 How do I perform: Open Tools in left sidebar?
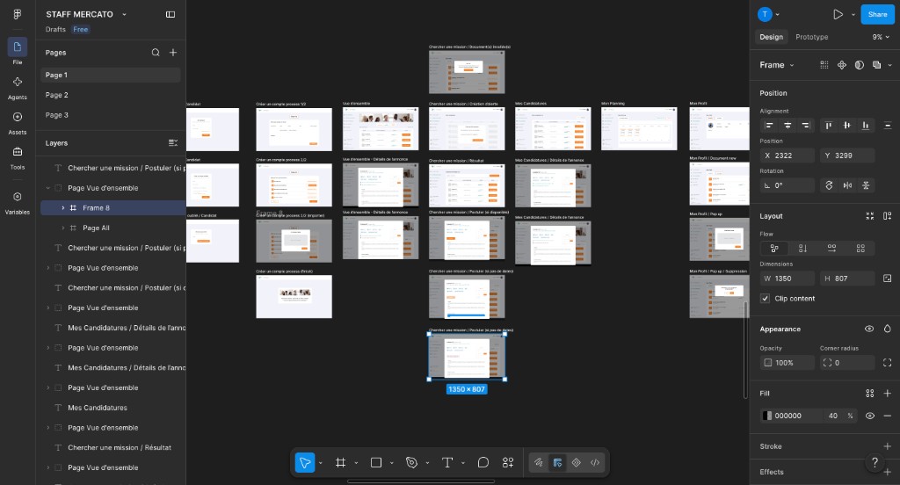18,158
